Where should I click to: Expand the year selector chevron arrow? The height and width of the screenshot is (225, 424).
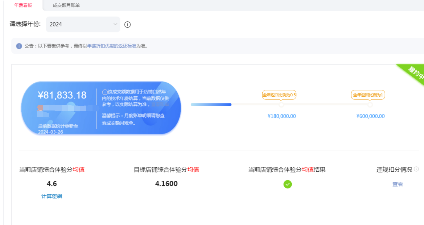point(115,24)
